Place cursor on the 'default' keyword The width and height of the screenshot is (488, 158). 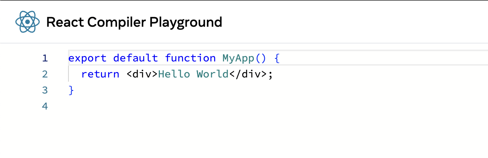click(136, 58)
